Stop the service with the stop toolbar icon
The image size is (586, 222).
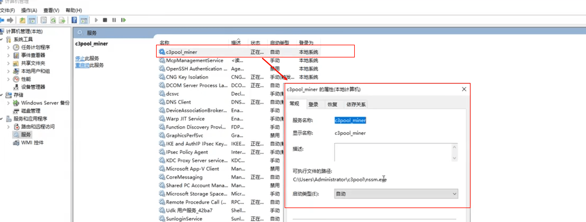pyautogui.click(x=105, y=20)
